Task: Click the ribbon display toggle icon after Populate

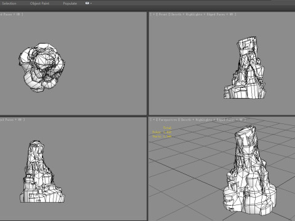Action: (87, 3)
